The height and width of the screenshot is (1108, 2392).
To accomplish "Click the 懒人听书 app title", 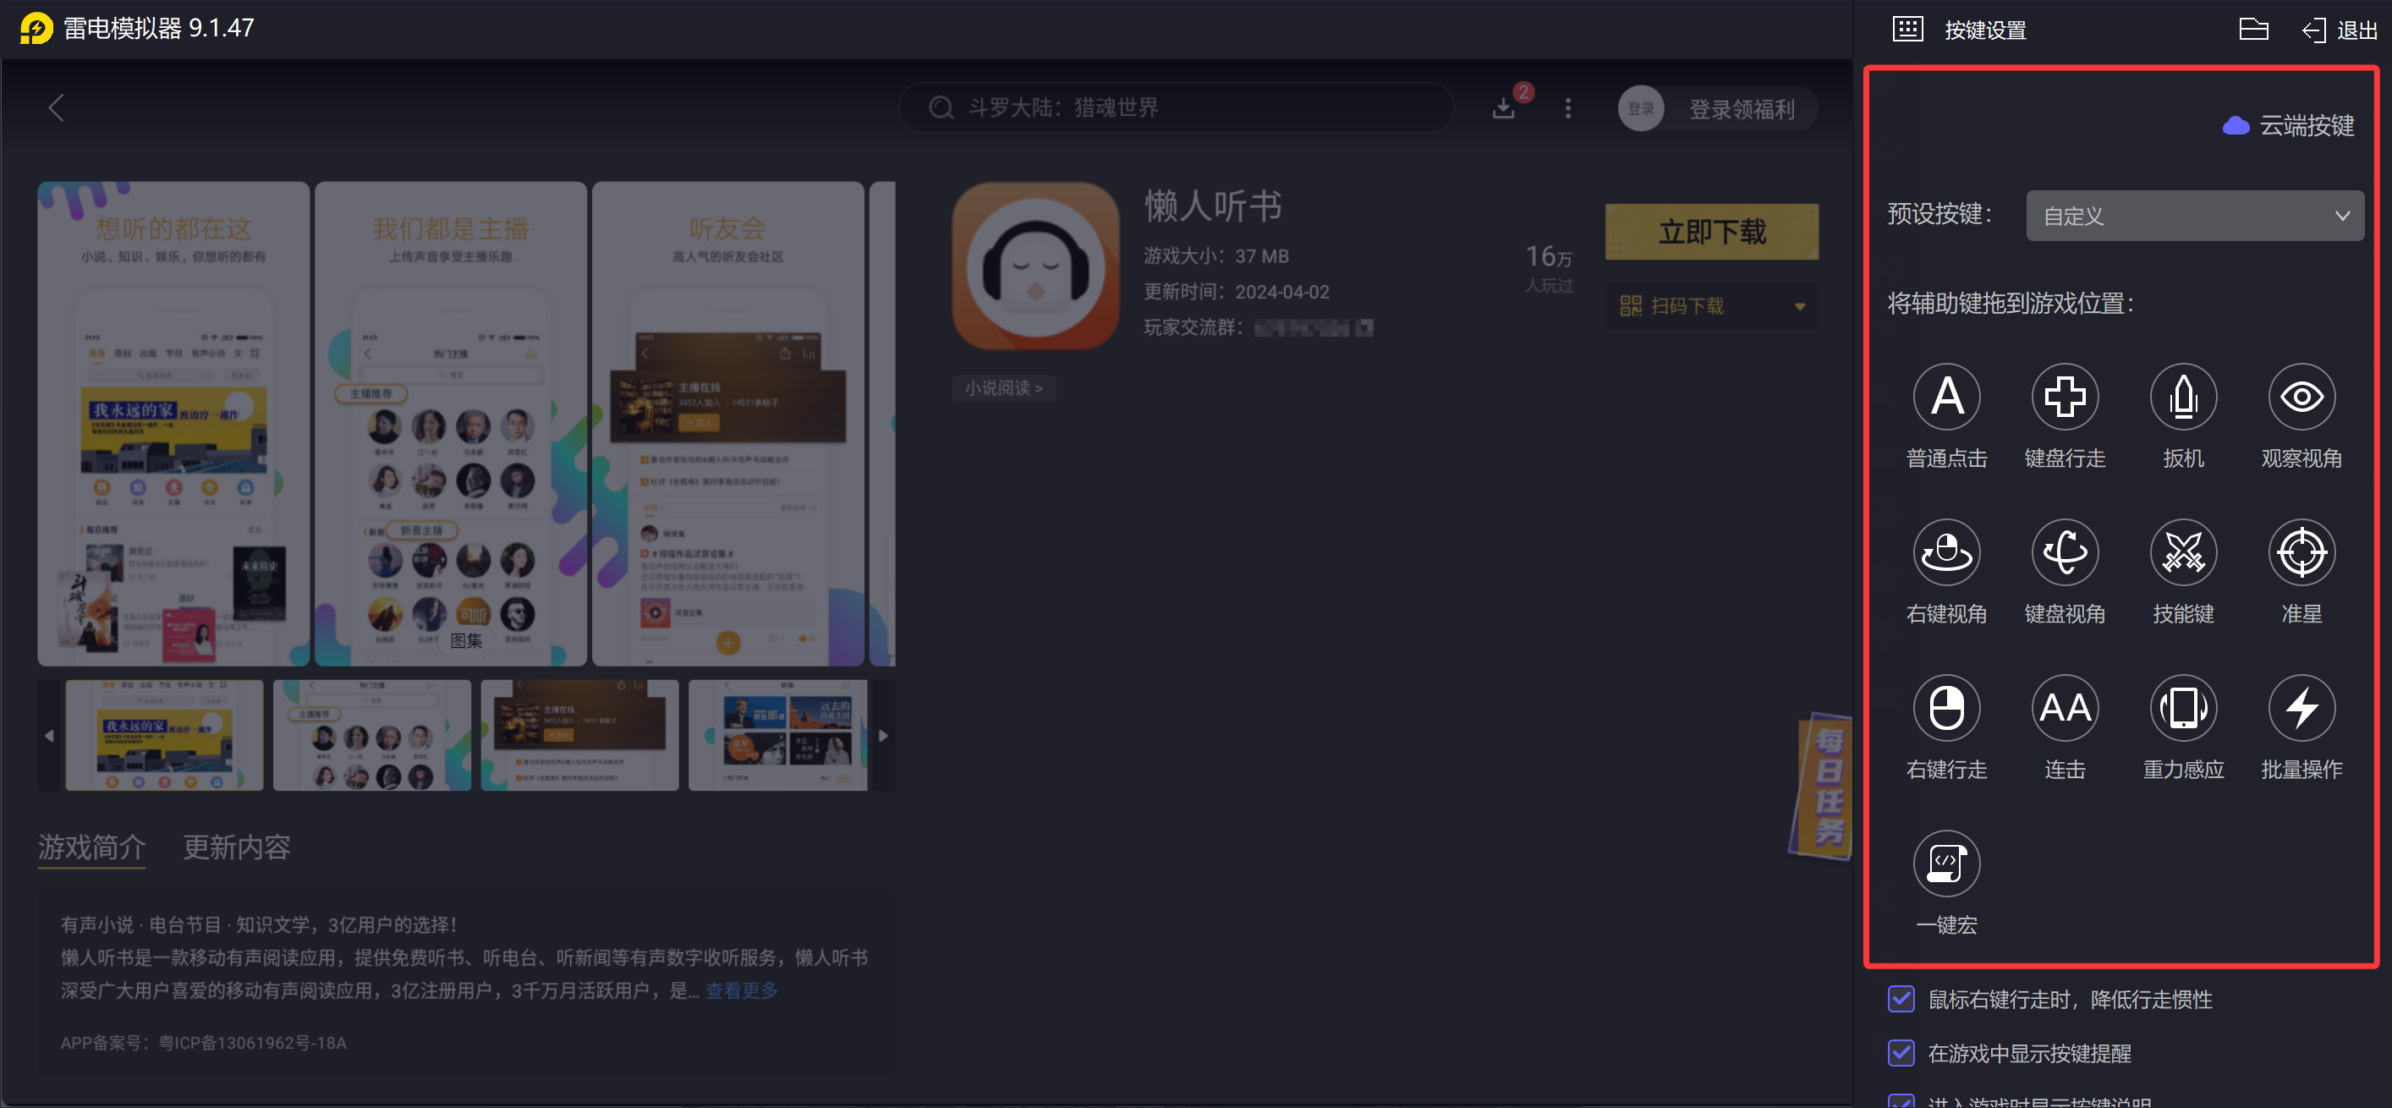I will click(1213, 206).
